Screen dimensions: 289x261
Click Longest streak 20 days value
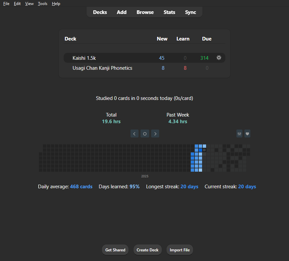tap(189, 187)
